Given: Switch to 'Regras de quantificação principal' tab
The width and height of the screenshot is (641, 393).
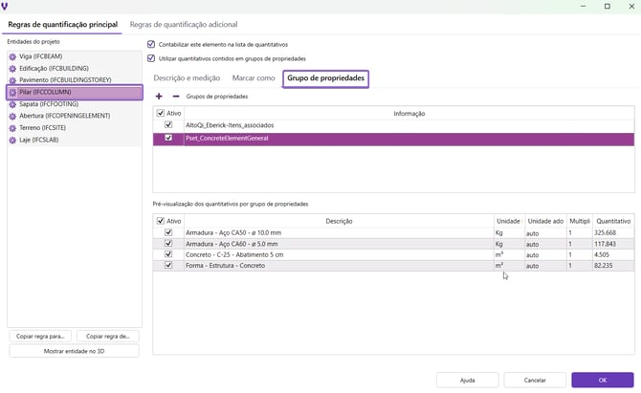Looking at the screenshot, I should pyautogui.click(x=62, y=25).
